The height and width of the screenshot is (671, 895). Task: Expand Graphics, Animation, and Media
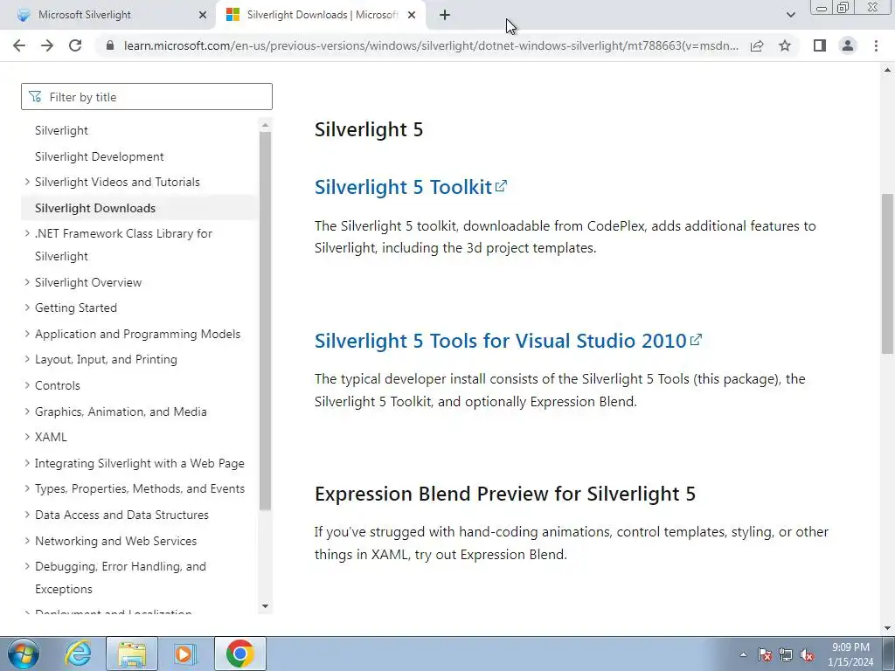[x=27, y=412]
